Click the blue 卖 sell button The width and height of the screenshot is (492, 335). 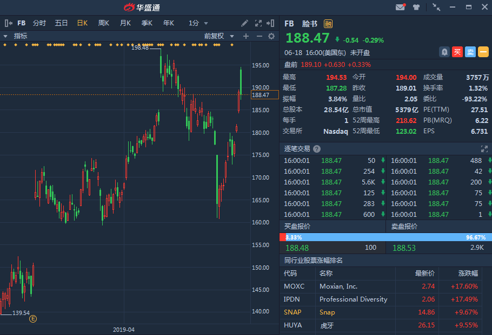pos(470,52)
